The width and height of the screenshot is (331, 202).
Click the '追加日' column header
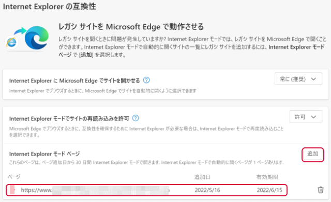pyautogui.click(x=202, y=177)
